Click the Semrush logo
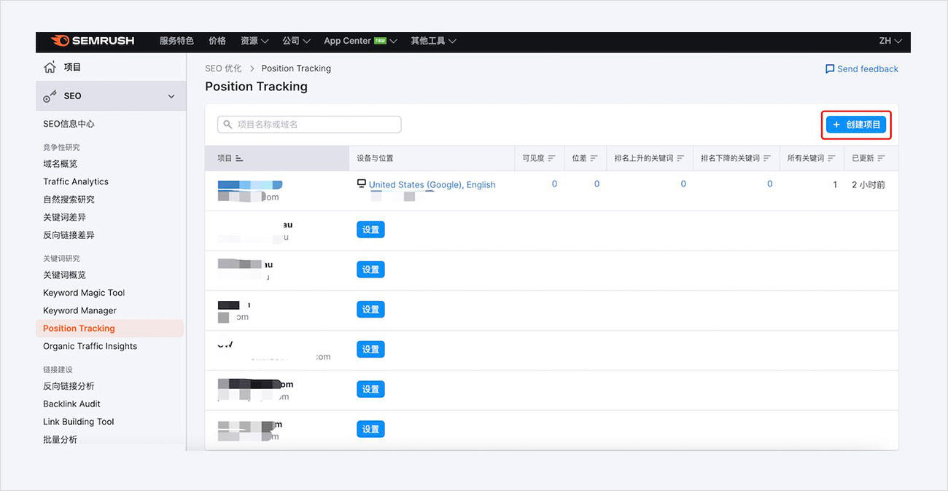Image resolution: width=948 pixels, height=491 pixels. 93,41
